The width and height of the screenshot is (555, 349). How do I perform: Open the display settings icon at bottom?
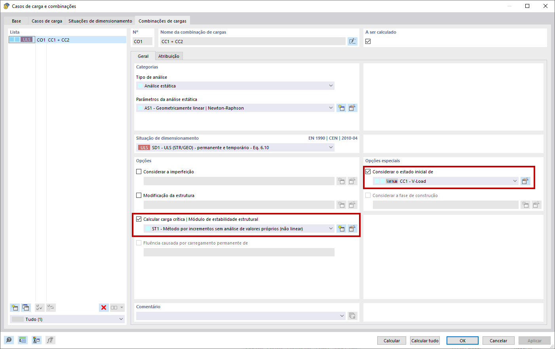coord(36,340)
